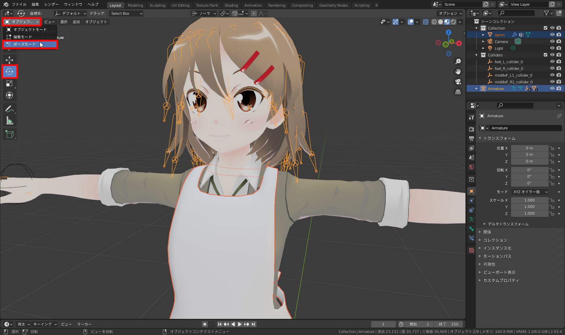Click the スケール X value field set to 1.000

(530, 200)
